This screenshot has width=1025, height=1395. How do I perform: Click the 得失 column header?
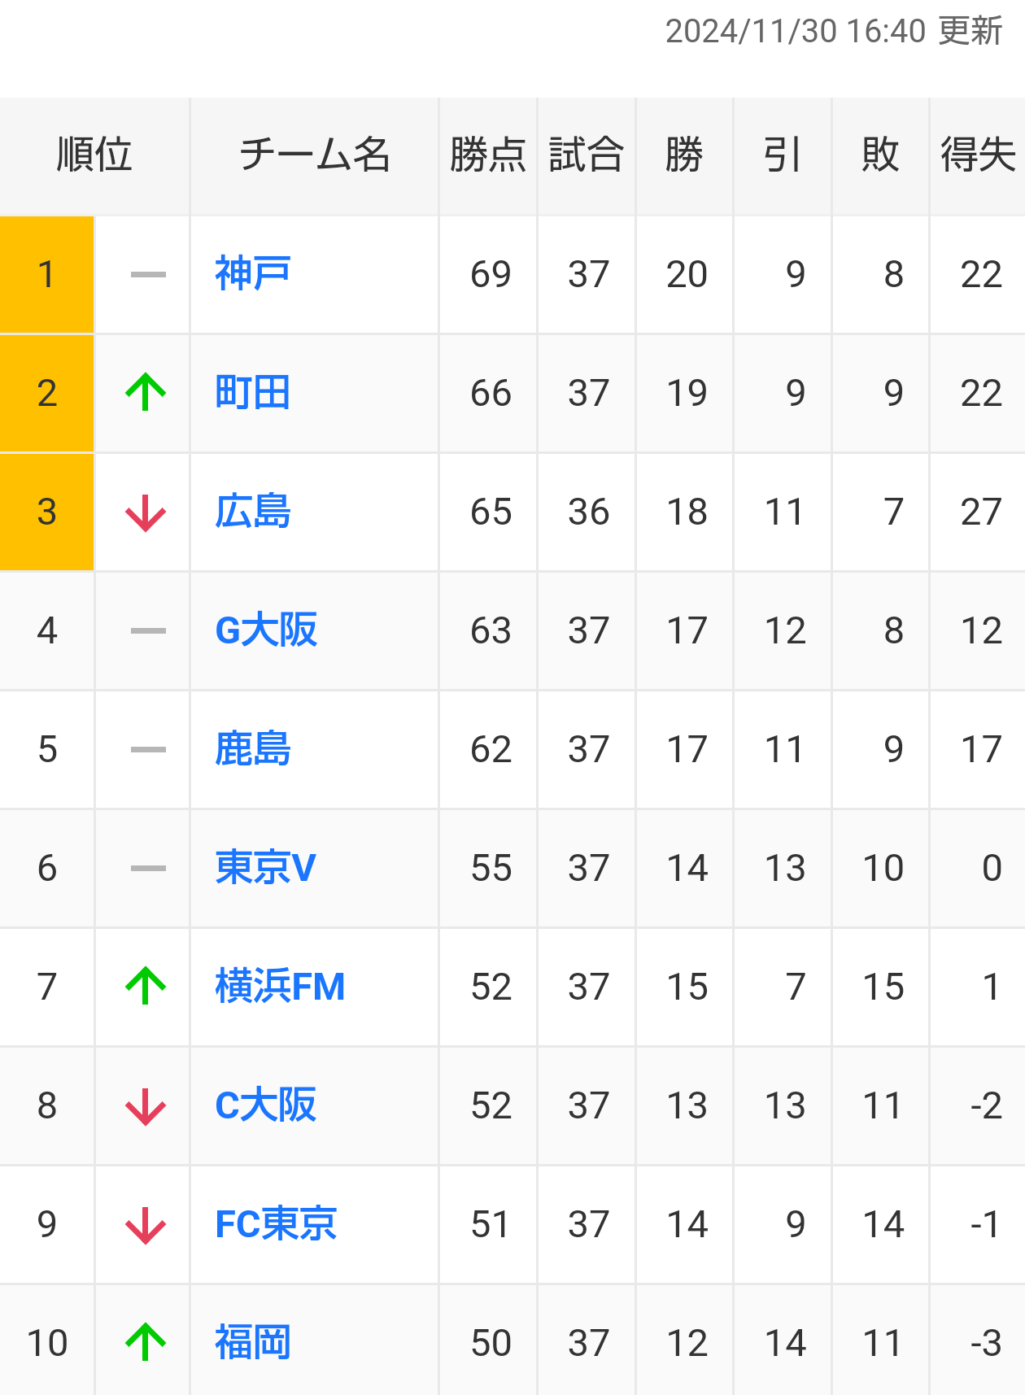978,155
